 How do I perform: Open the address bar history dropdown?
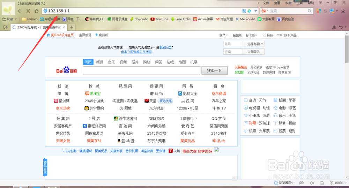pyautogui.click(x=256, y=11)
